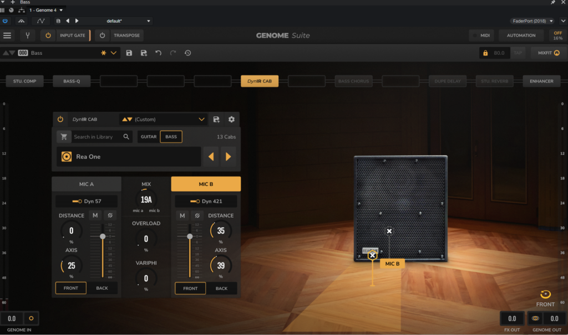Invert Mic B phase
This screenshot has width=568, height=335.
click(197, 215)
